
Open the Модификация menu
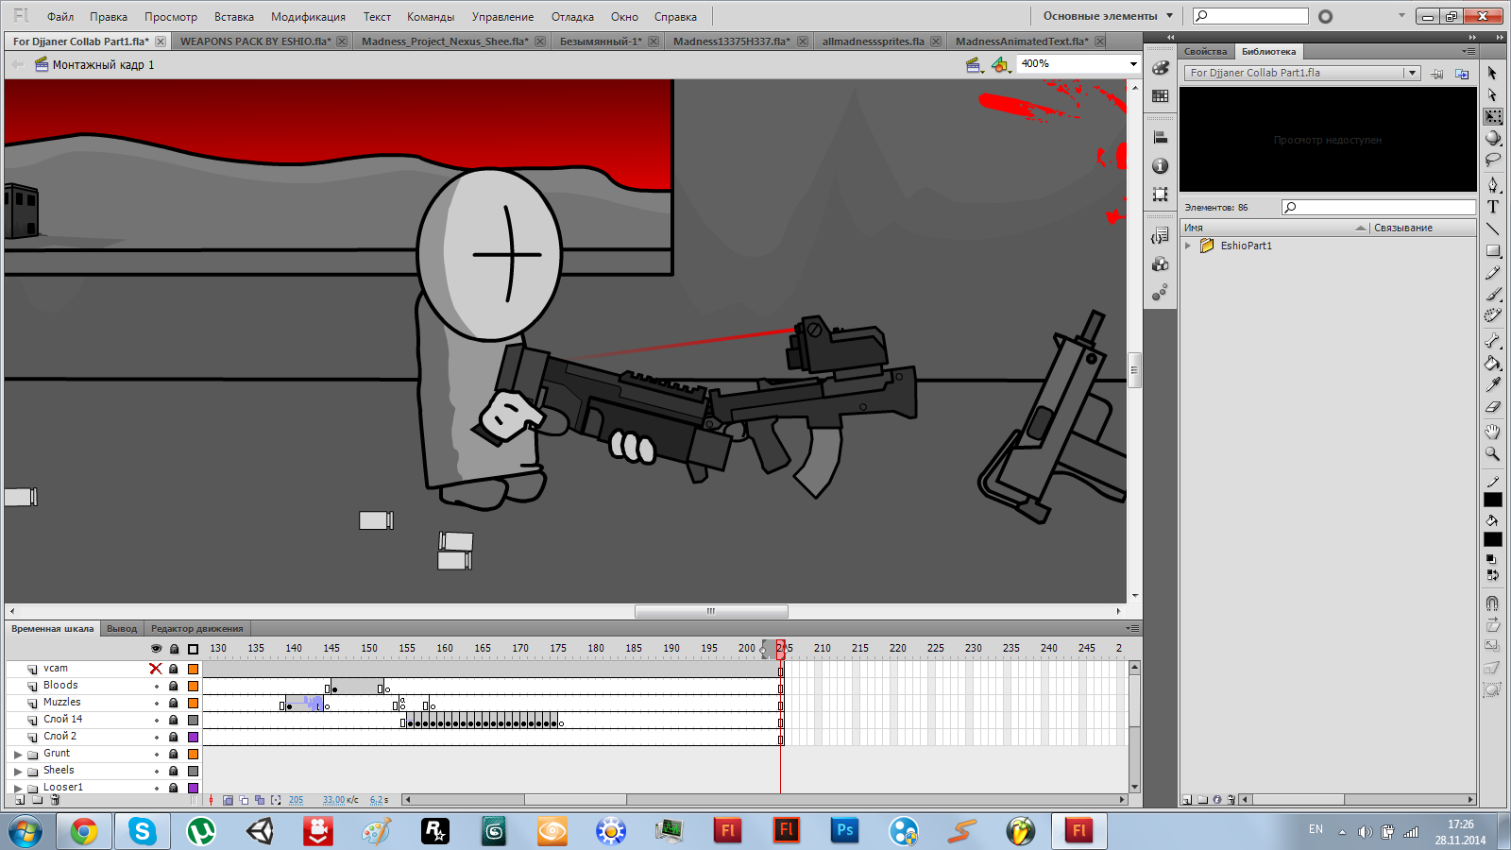tap(308, 17)
